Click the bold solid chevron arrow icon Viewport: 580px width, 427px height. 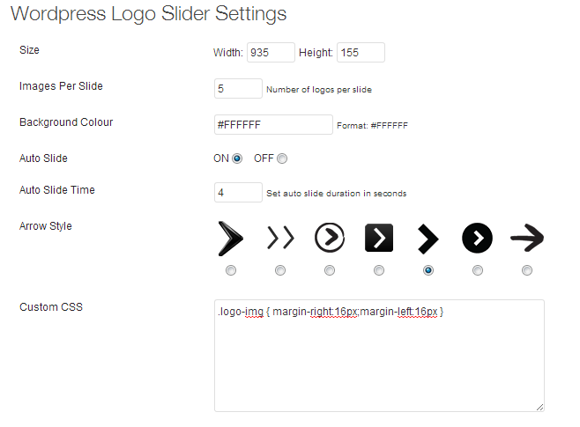point(428,239)
